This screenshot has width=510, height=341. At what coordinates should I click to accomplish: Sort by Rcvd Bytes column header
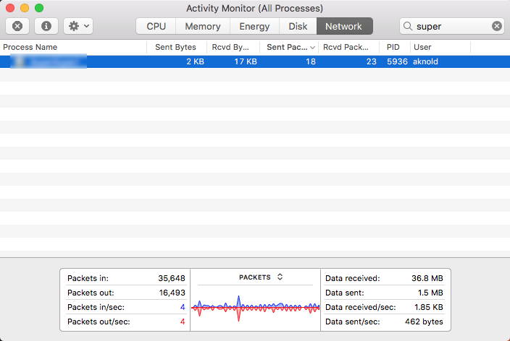pos(233,47)
